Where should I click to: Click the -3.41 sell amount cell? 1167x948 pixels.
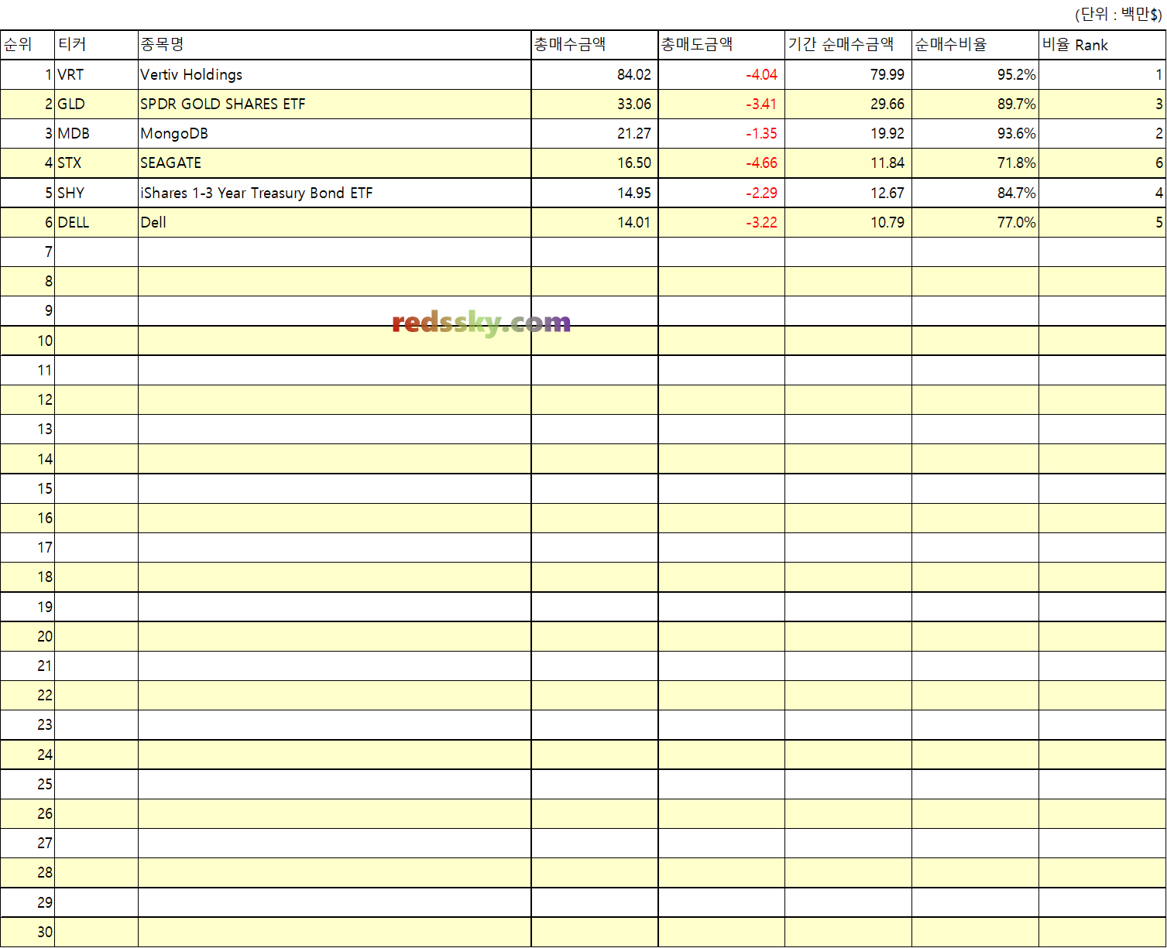pyautogui.click(x=722, y=104)
